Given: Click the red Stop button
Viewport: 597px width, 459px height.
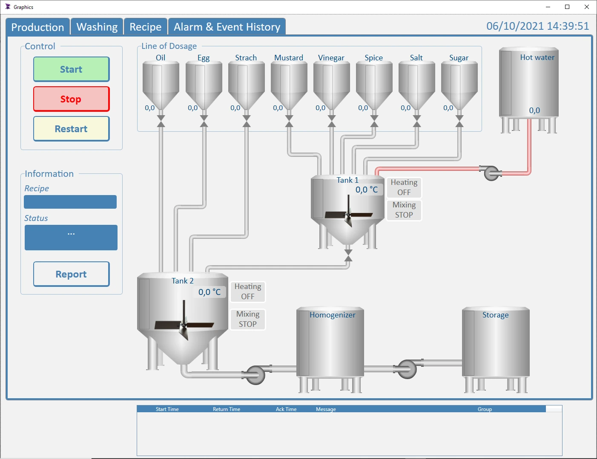Looking at the screenshot, I should click(x=72, y=99).
